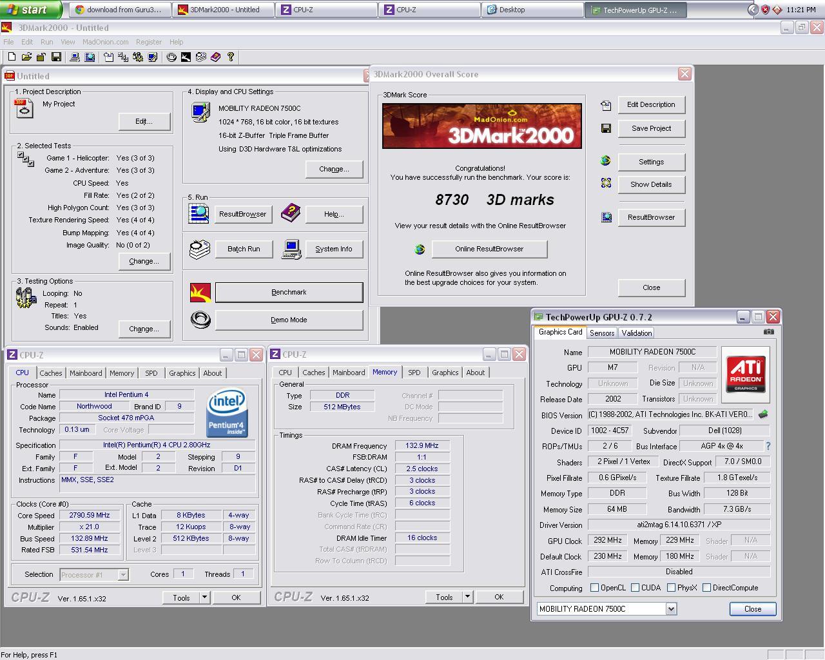Image resolution: width=825 pixels, height=660 pixels.
Task: Click the clipboard project description toolbar icon
Action: point(108,57)
